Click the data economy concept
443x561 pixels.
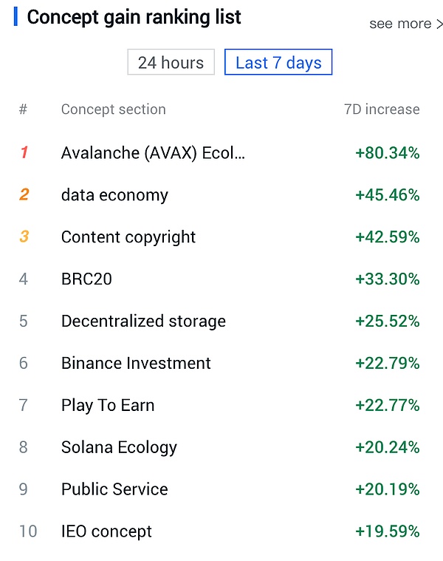click(x=114, y=195)
